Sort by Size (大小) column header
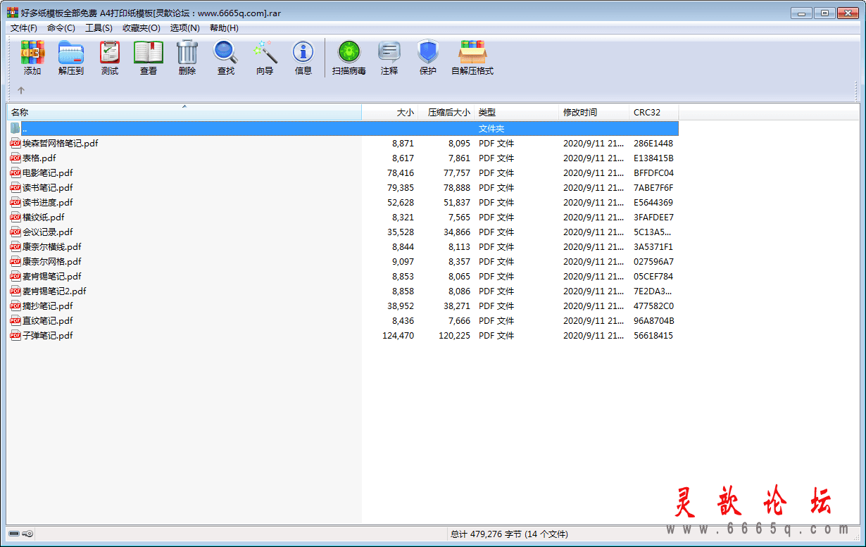This screenshot has width=866, height=547. pos(390,112)
